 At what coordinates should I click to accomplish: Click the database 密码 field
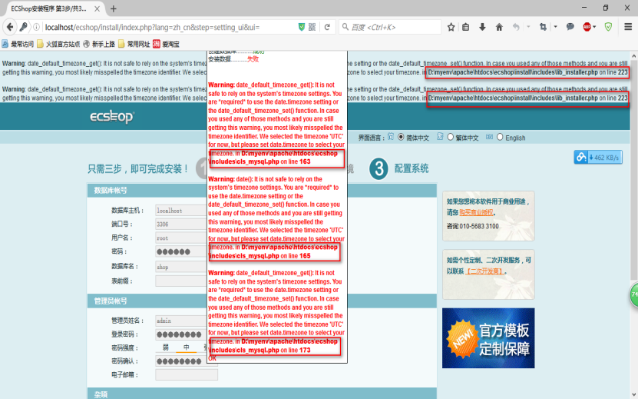click(x=181, y=251)
